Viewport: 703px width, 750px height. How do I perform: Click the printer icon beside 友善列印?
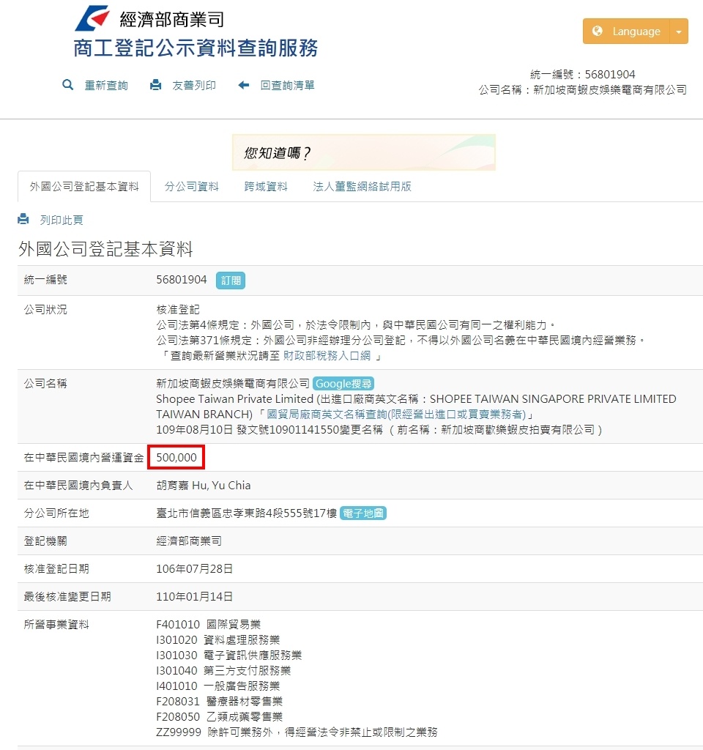point(155,85)
